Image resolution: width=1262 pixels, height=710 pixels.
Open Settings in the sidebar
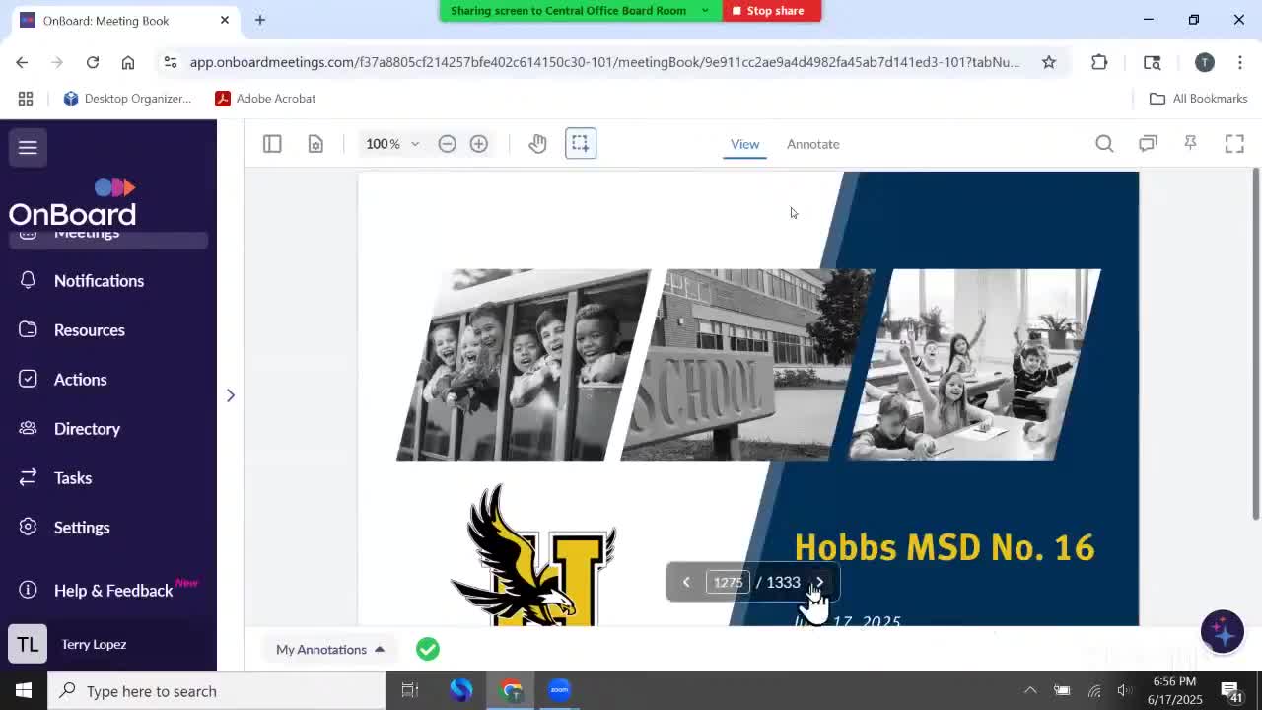point(82,528)
